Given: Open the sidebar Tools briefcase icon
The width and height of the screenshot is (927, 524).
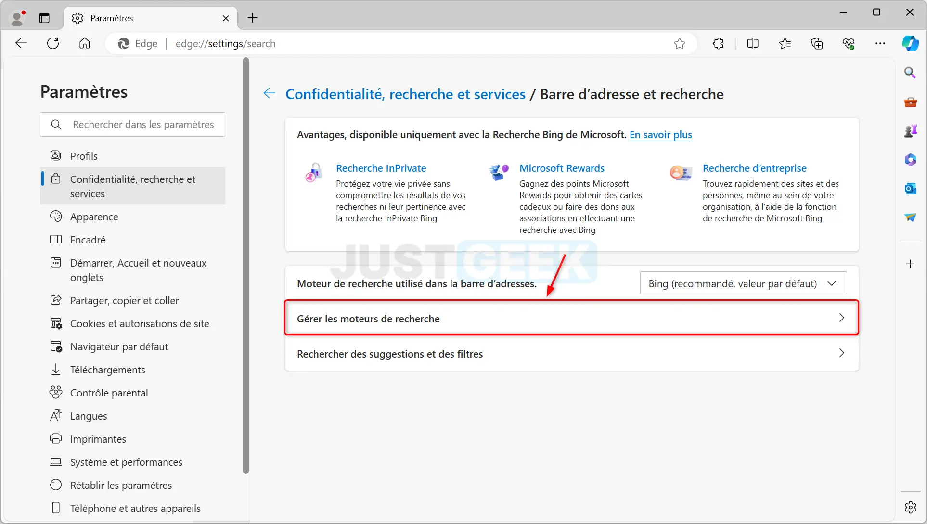Looking at the screenshot, I should pyautogui.click(x=910, y=102).
